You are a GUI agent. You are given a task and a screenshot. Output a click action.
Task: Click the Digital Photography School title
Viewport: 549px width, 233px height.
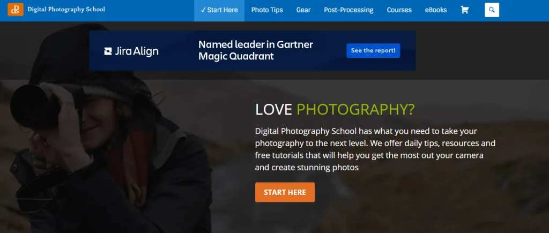(66, 10)
